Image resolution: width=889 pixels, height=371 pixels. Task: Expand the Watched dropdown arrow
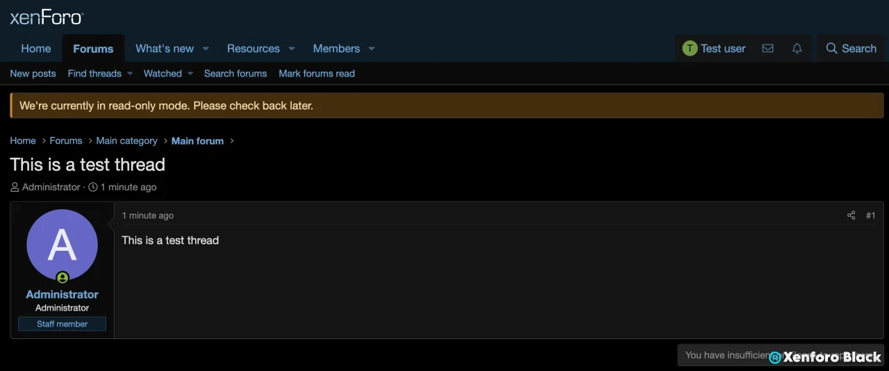pyautogui.click(x=190, y=74)
